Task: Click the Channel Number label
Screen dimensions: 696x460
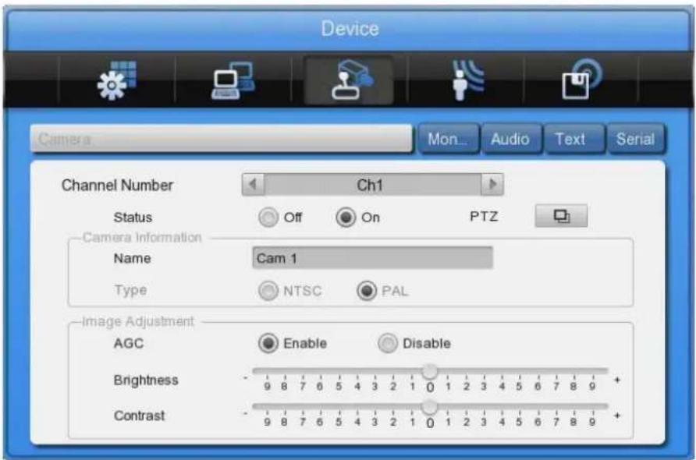Action: pyautogui.click(x=117, y=185)
